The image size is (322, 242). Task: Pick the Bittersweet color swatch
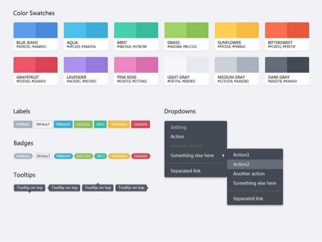[287, 36]
